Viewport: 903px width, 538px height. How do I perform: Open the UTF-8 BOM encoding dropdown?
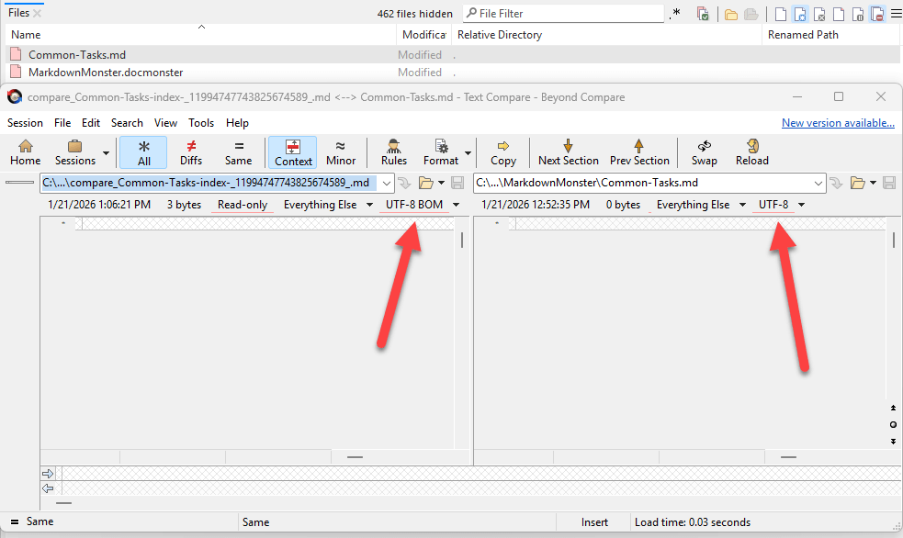pos(456,205)
